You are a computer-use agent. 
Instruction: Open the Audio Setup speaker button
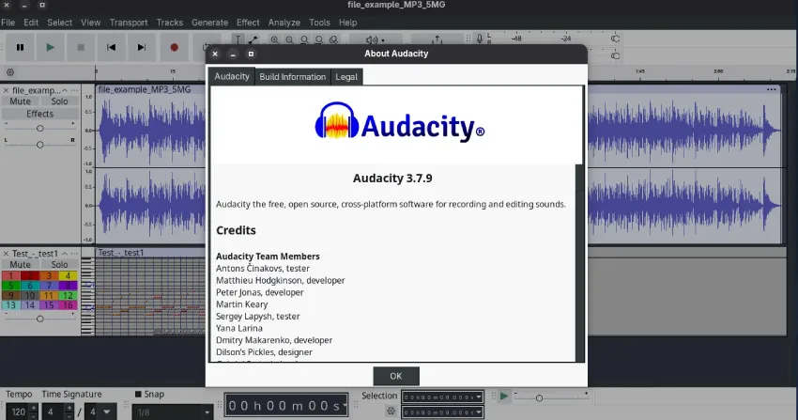click(x=376, y=39)
